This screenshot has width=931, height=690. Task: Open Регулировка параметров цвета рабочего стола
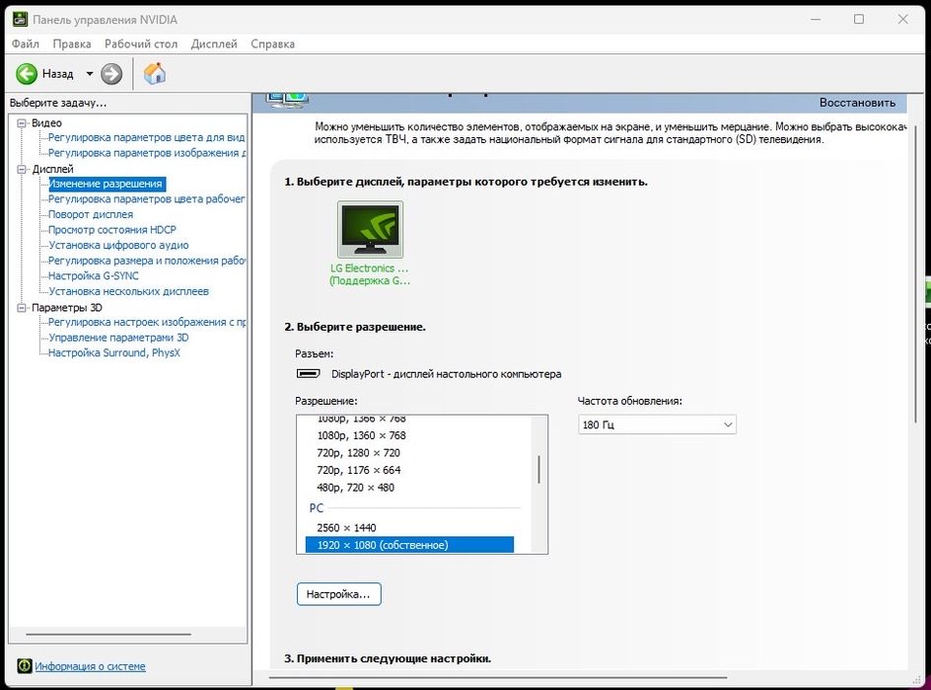point(146,199)
